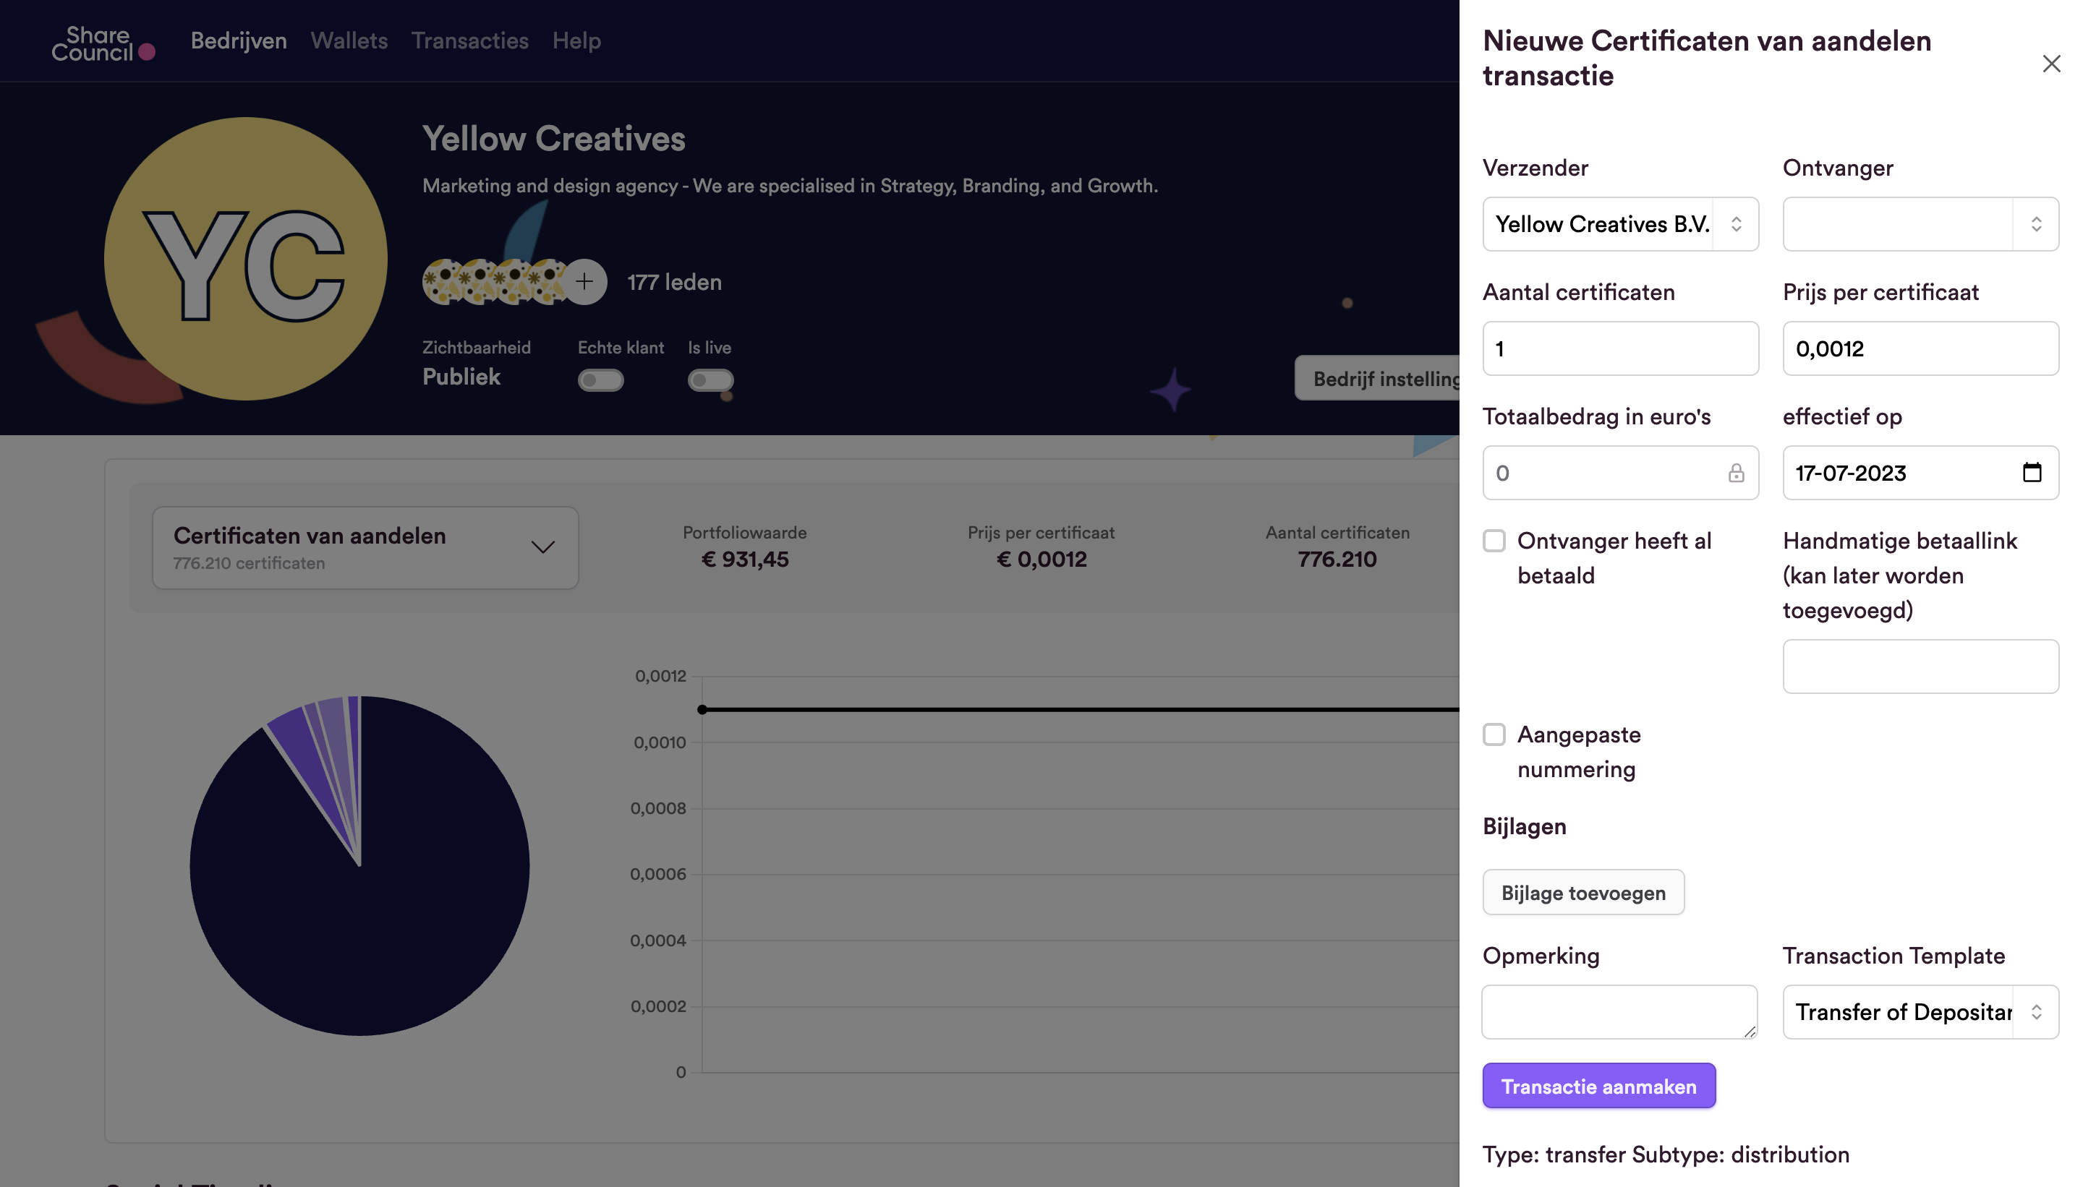This screenshot has height=1187, width=2083.
Task: Click the Aantal certificaten 776.210 stat
Action: pyautogui.click(x=1337, y=547)
